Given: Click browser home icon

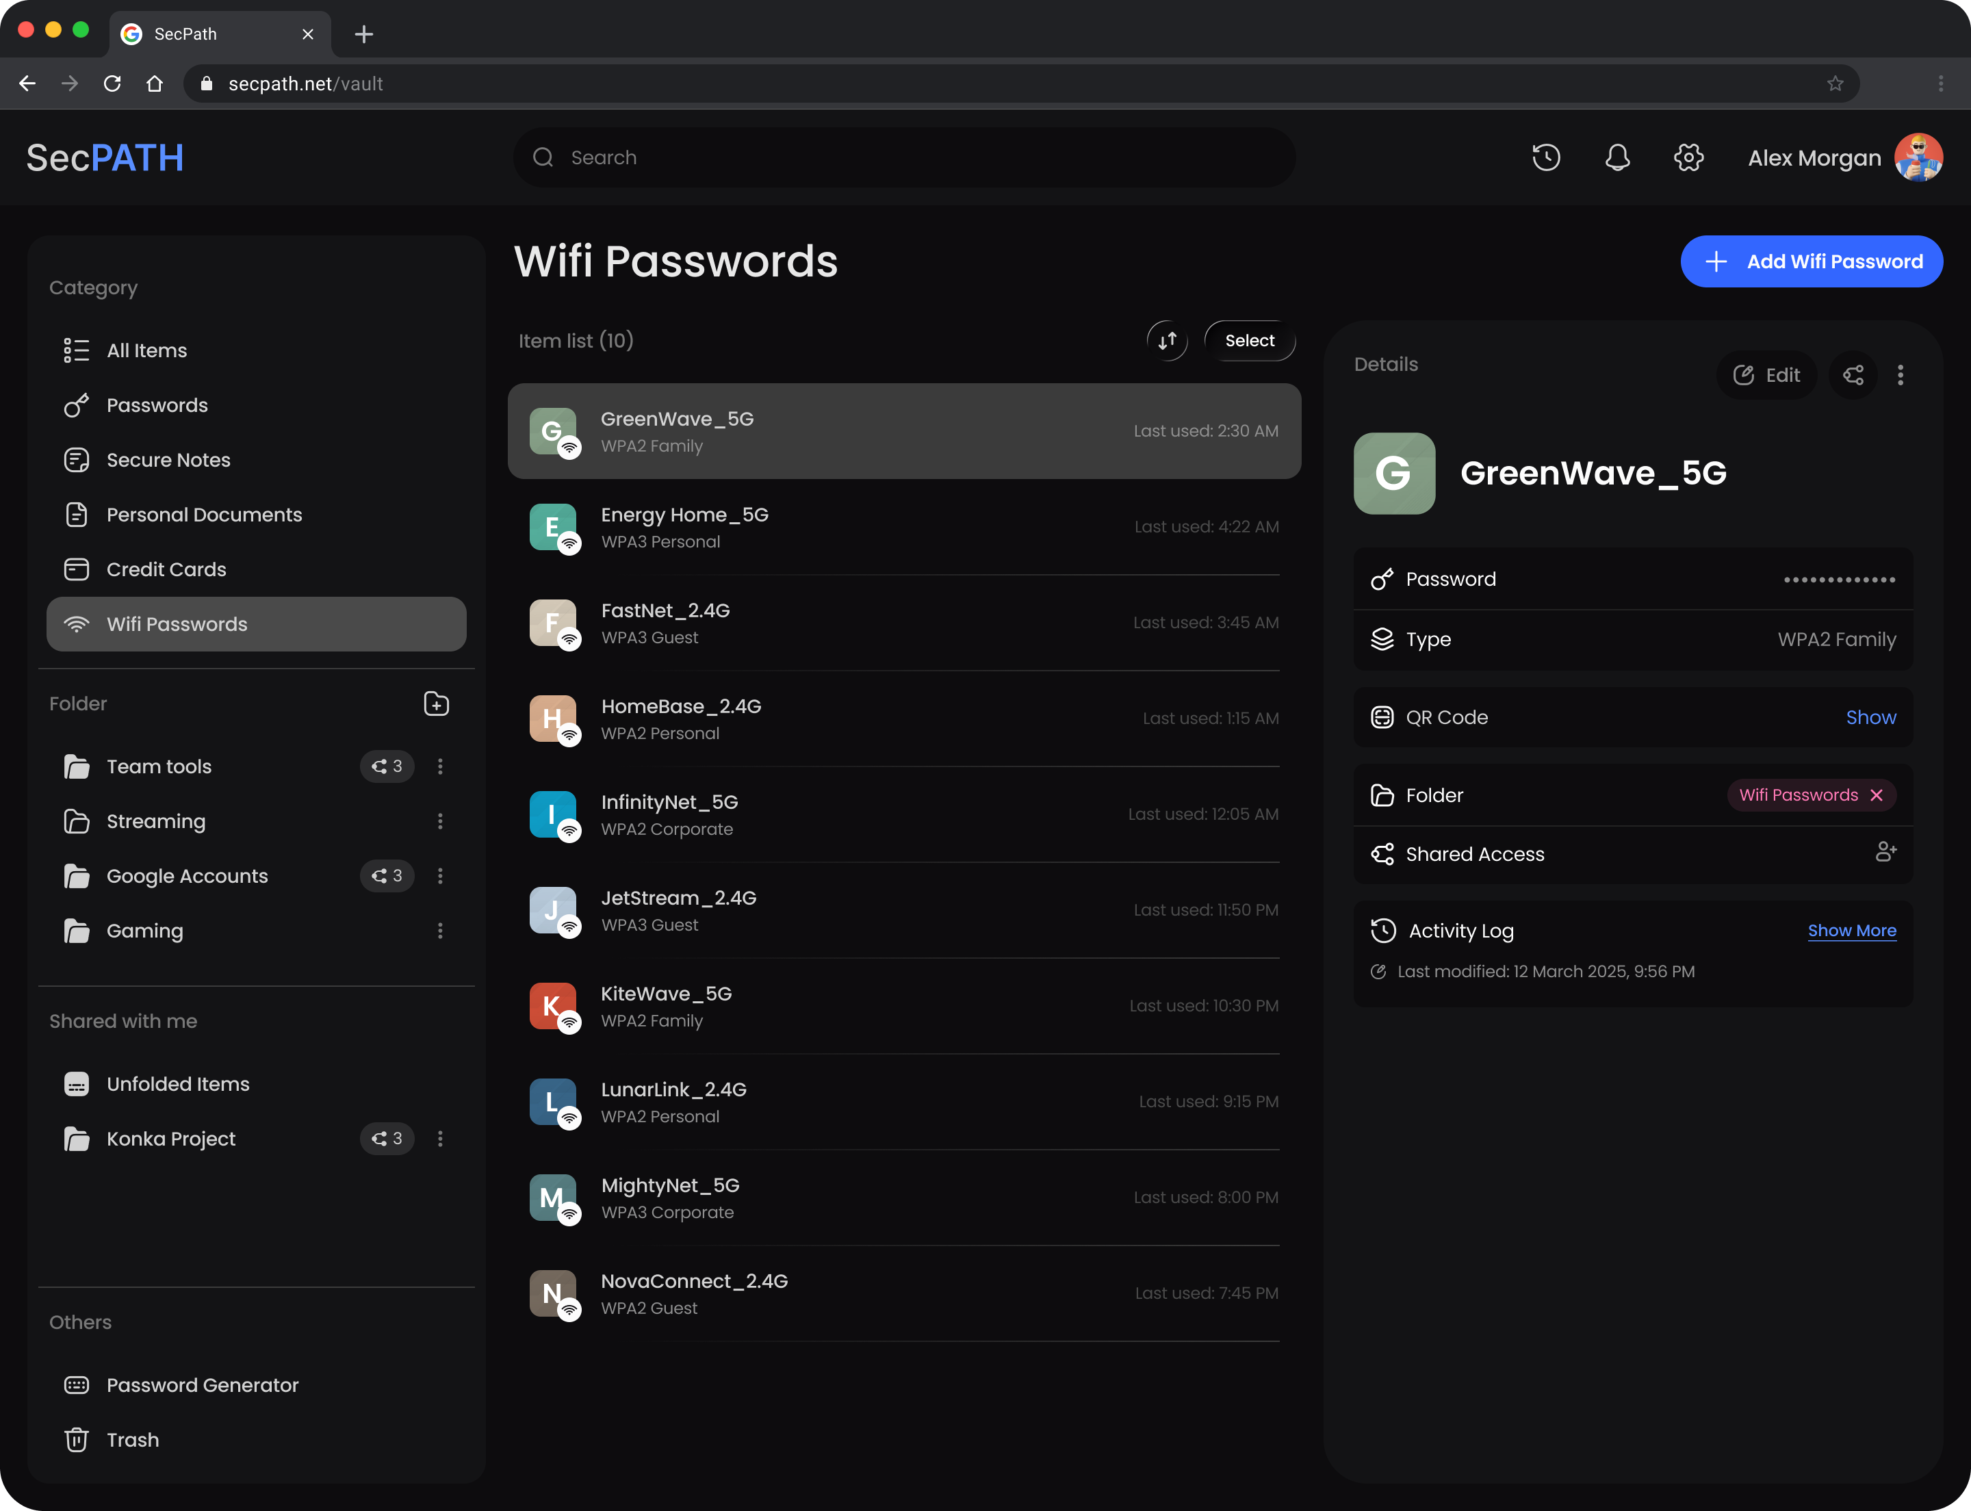Looking at the screenshot, I should tap(155, 83).
